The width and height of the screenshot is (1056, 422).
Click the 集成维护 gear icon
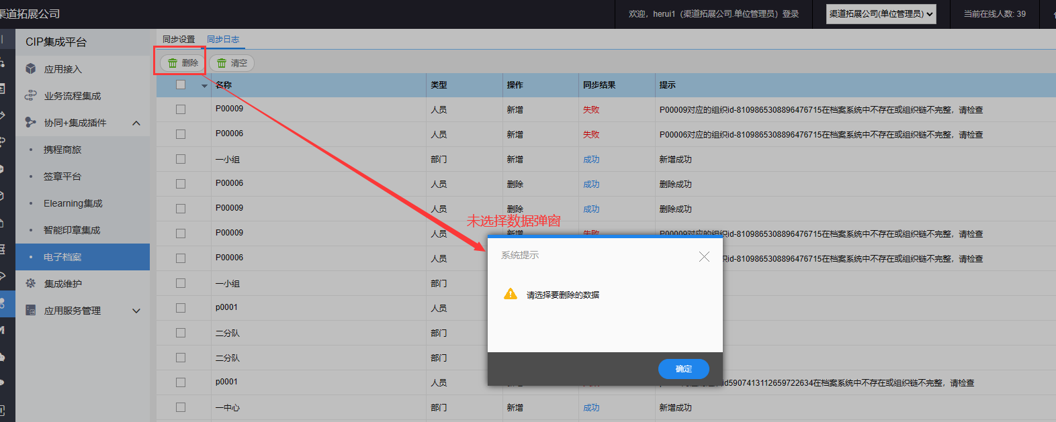click(30, 284)
